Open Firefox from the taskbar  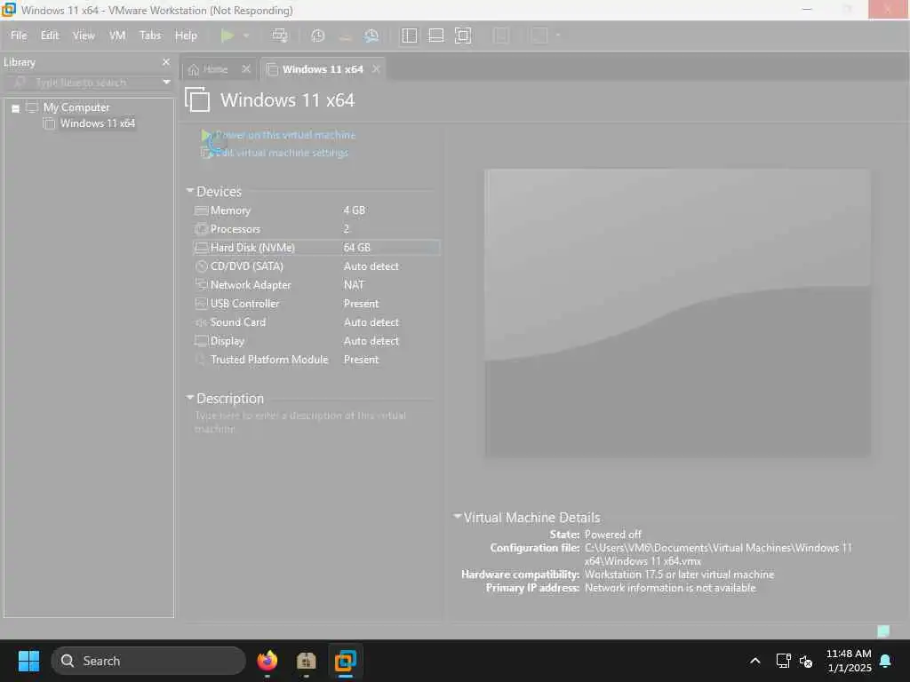point(267,661)
